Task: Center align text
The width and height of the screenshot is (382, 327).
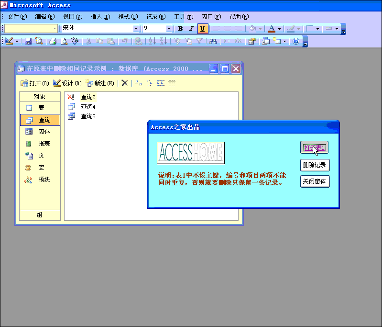Action: 228,29
